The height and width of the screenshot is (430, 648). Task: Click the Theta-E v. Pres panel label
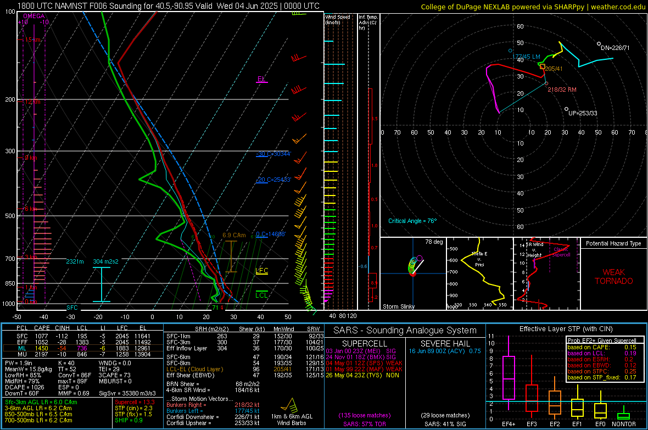(x=479, y=259)
